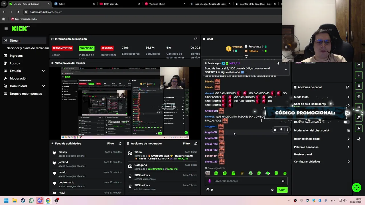Collapse the chat leaderboard arrow

[246, 56]
